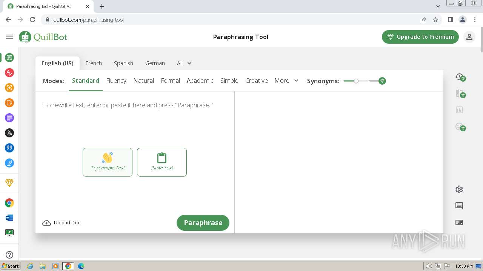Open a new browser tab with plus
This screenshot has width=483, height=271.
(x=102, y=6)
